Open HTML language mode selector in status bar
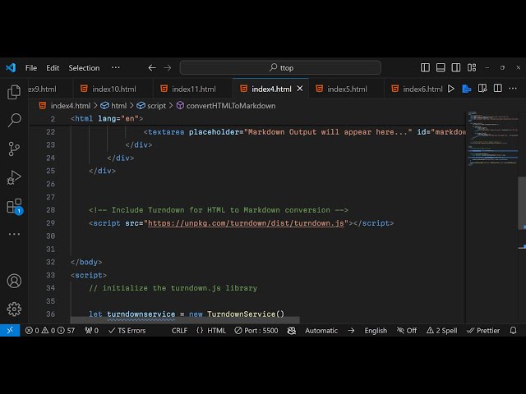The width and height of the screenshot is (526, 394). point(210,331)
